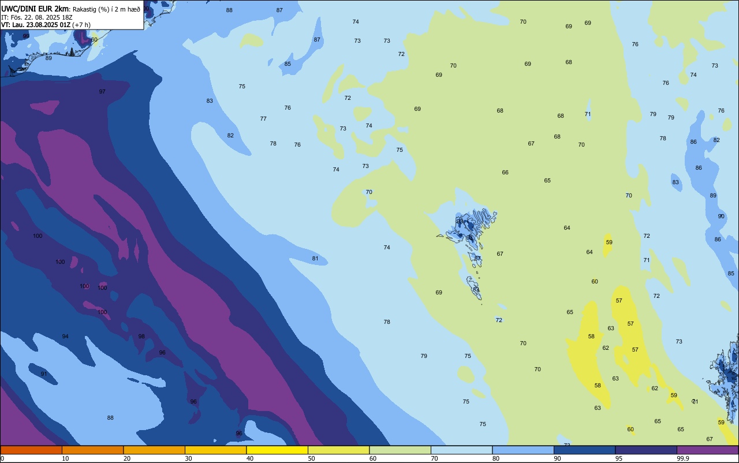Click the '40' legend scale label
The height and width of the screenshot is (463, 739).
250,458
